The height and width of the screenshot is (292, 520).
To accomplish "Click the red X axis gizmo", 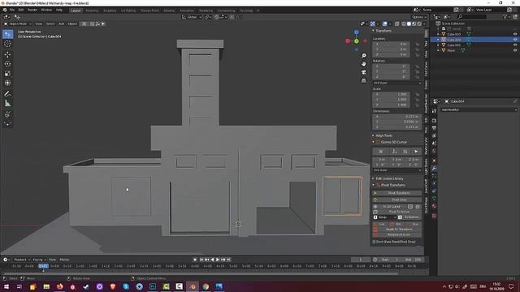I will [348, 41].
